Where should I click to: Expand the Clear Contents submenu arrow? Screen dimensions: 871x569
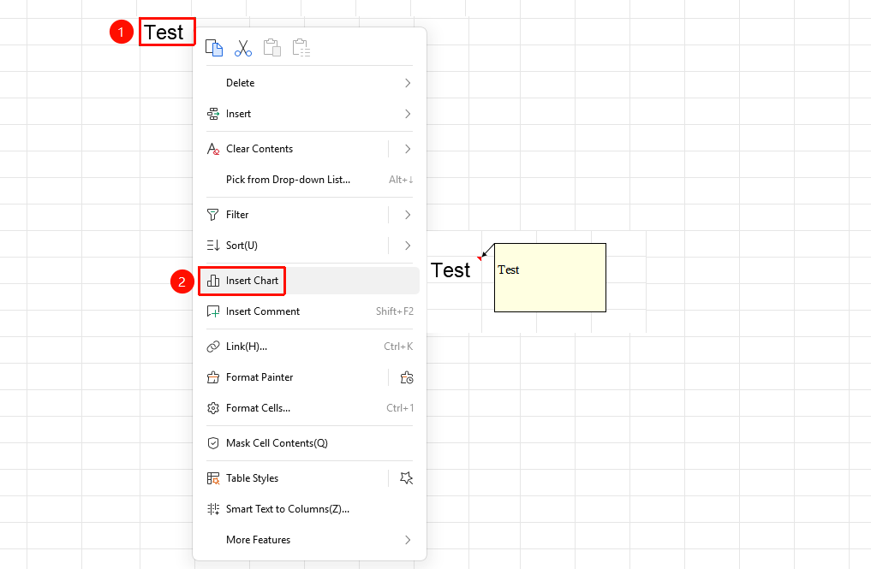point(408,149)
